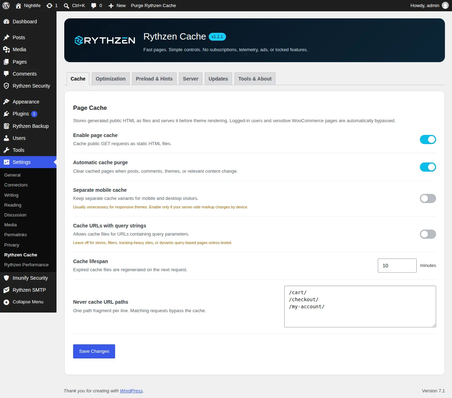
Task: Follow the WordPress footer link
Action: 131,391
